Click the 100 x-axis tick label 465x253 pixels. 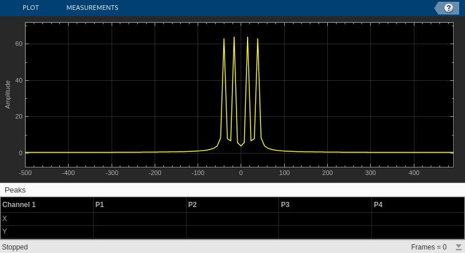click(284, 173)
